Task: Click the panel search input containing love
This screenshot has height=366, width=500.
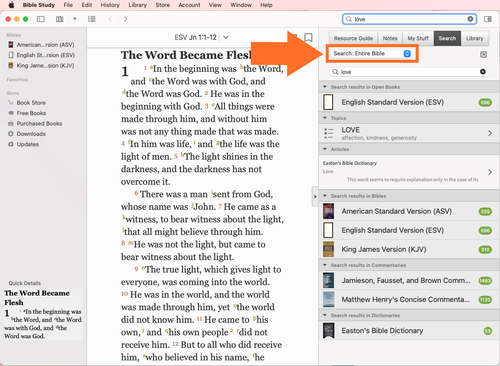Action: pyautogui.click(x=409, y=72)
